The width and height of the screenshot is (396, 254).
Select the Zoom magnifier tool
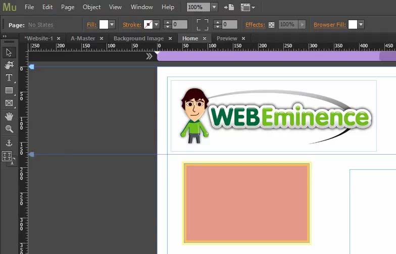(x=9, y=129)
